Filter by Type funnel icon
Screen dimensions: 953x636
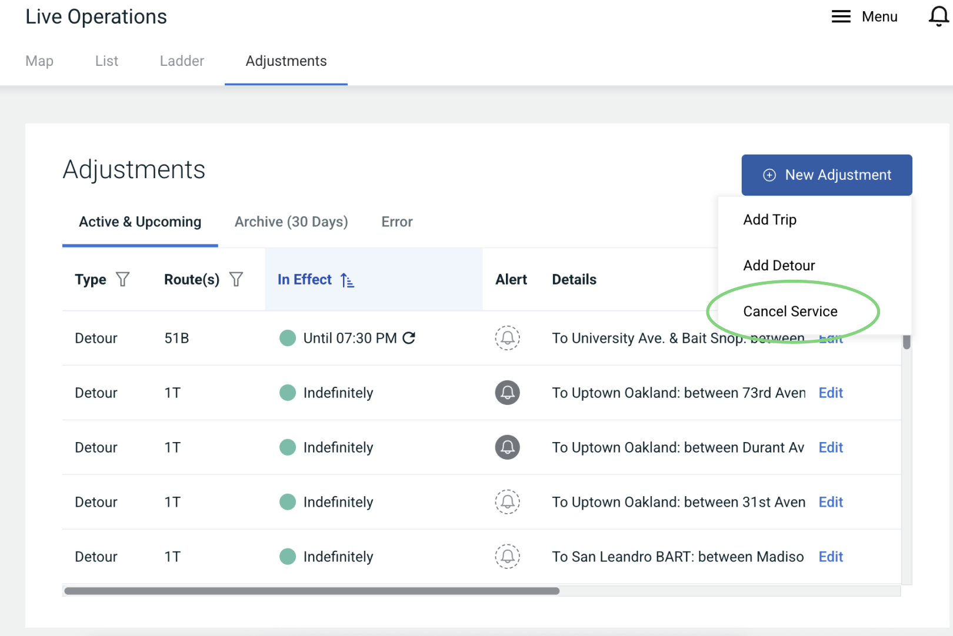tap(122, 279)
